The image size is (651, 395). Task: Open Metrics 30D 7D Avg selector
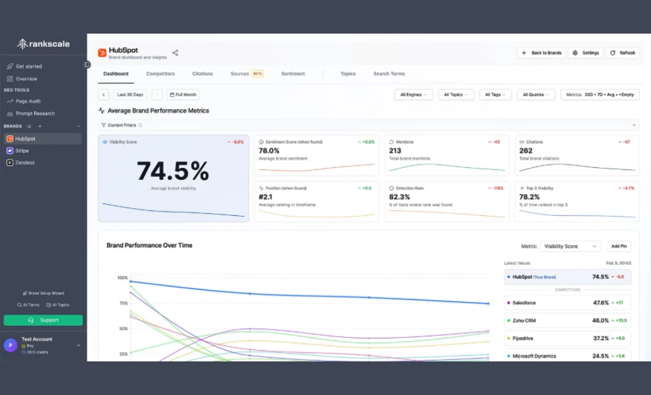(600, 95)
